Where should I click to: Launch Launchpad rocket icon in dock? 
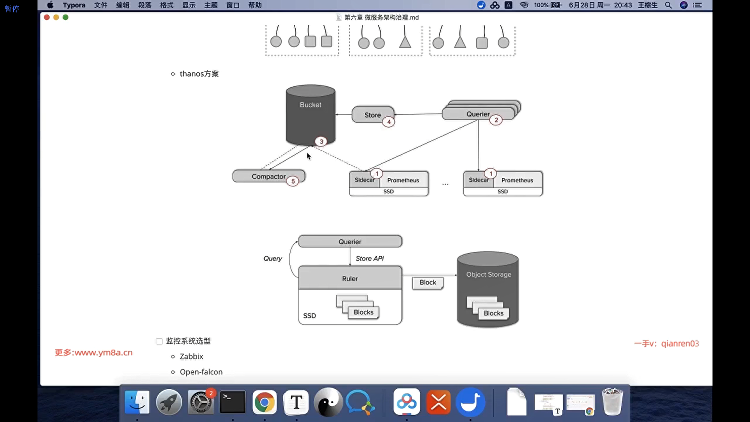coord(169,402)
